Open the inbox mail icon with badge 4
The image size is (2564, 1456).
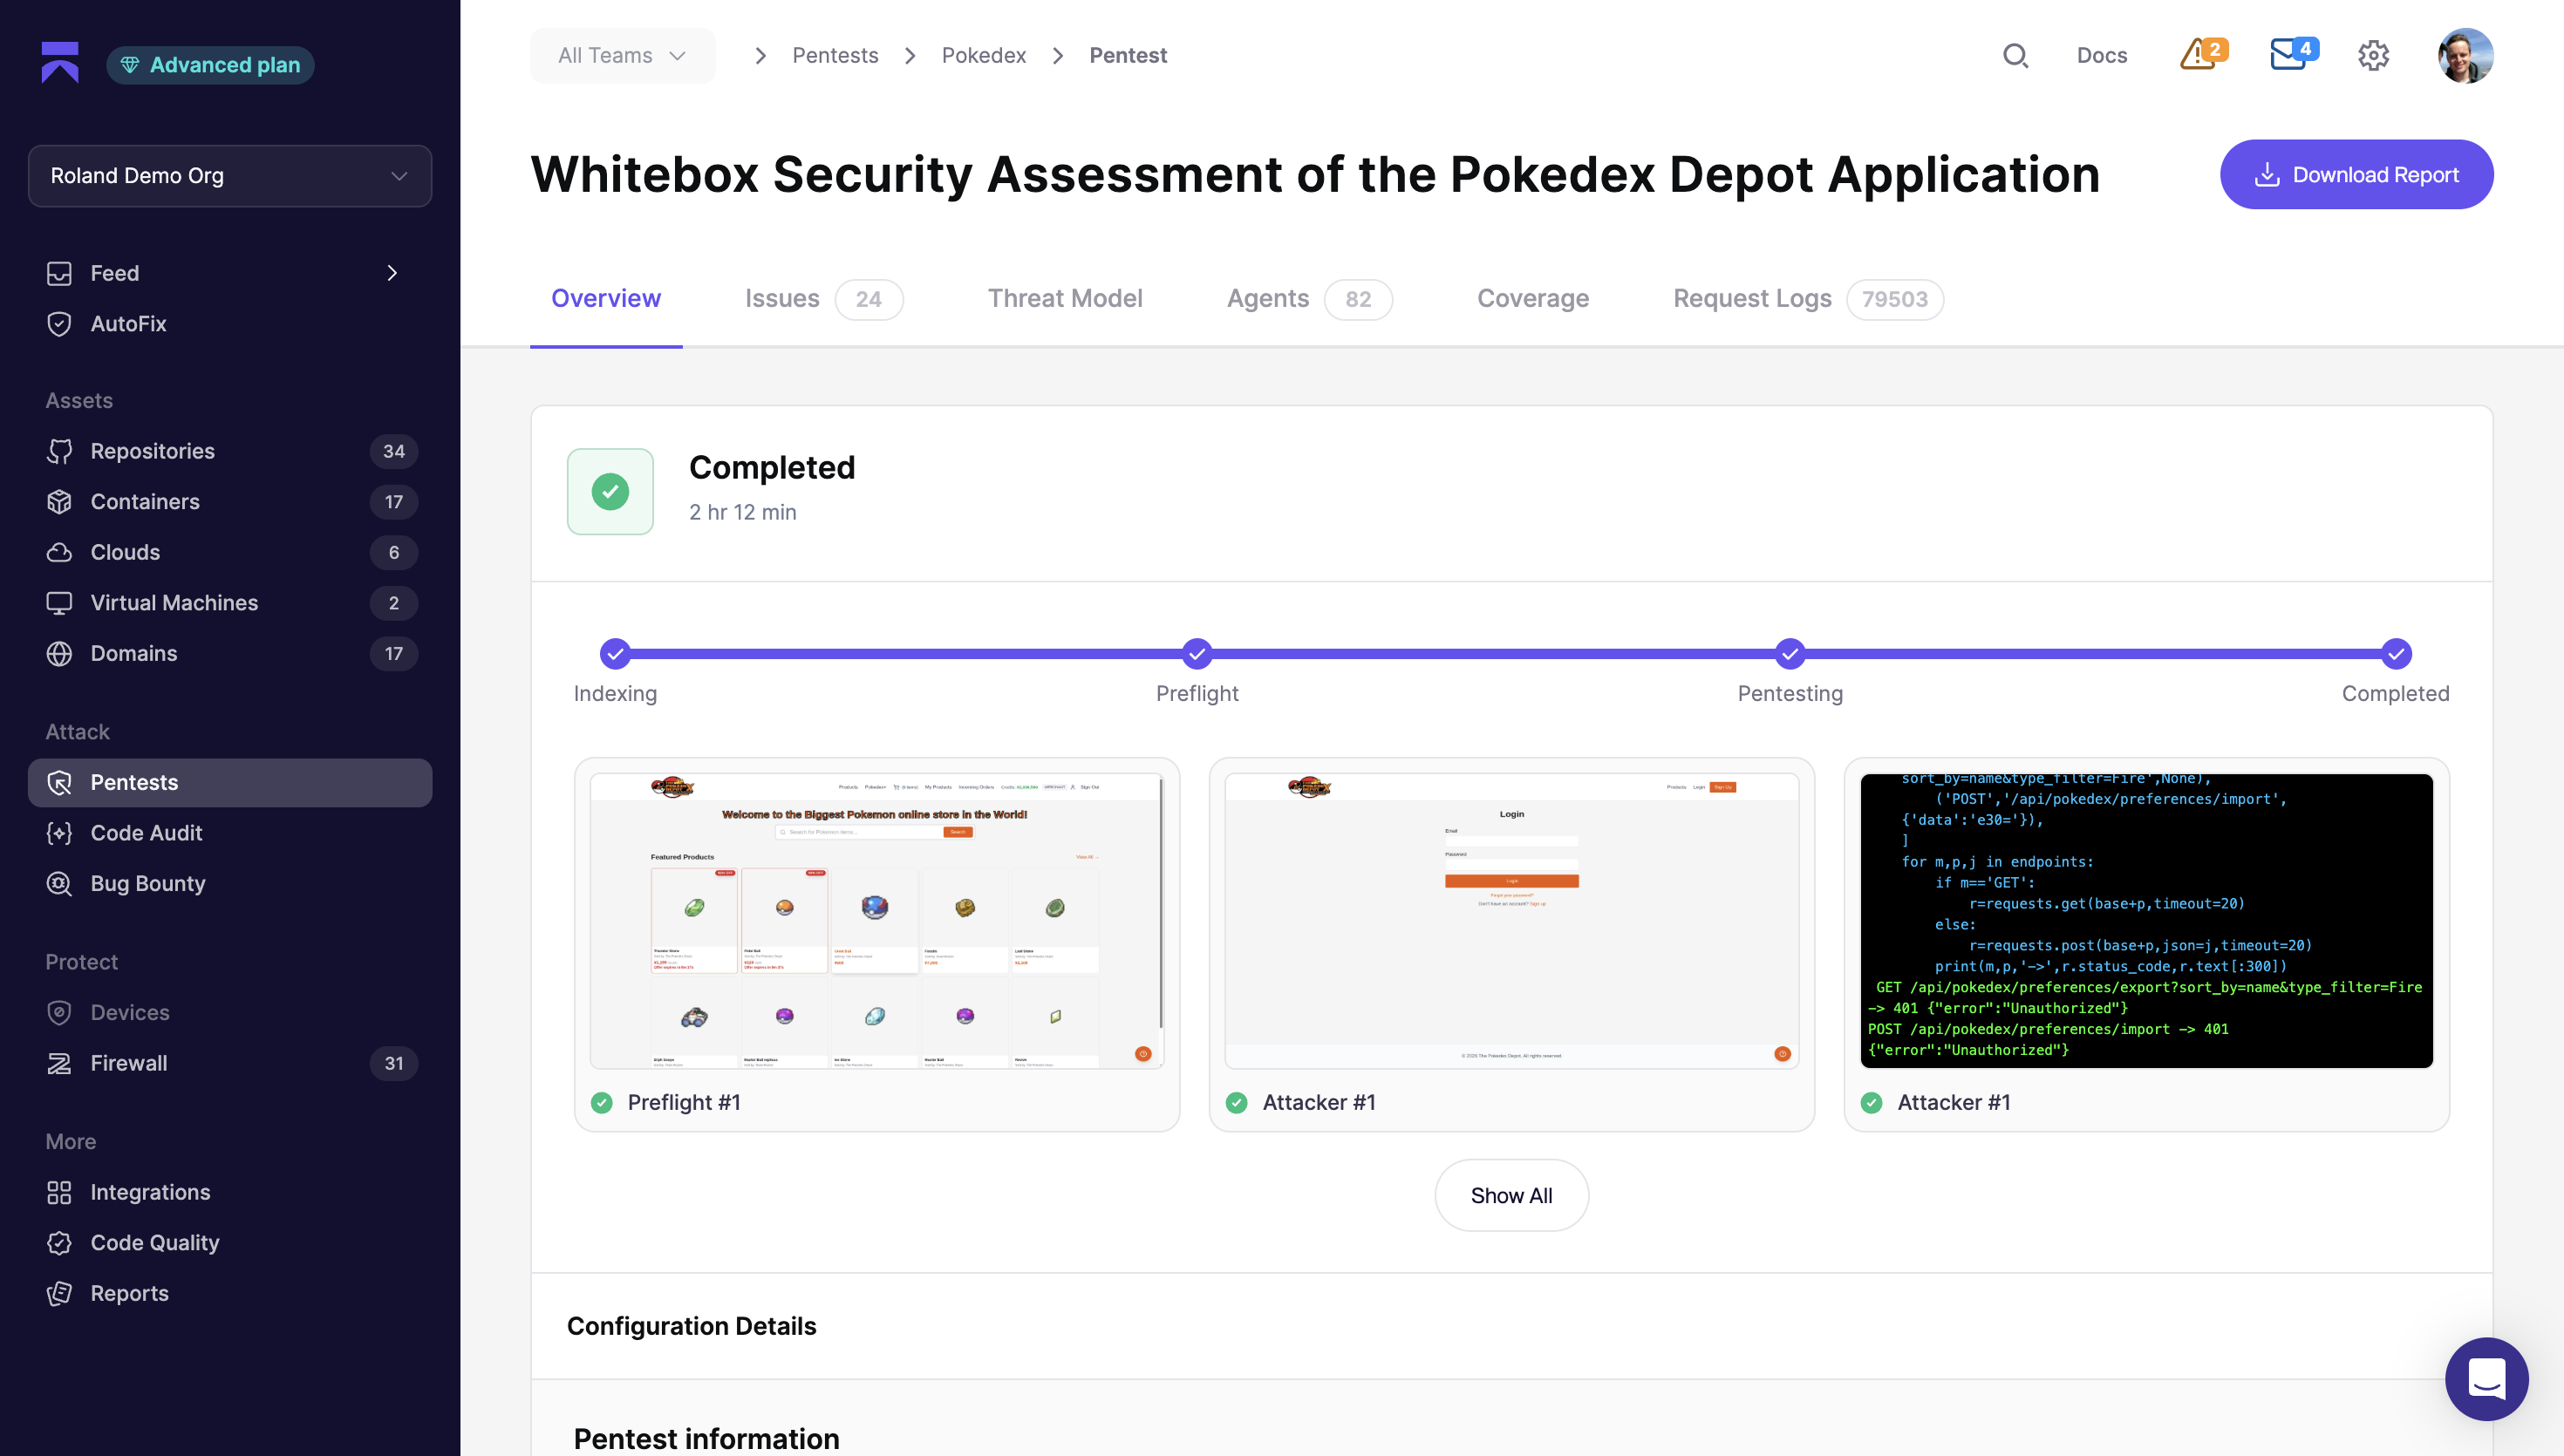pos(2293,53)
